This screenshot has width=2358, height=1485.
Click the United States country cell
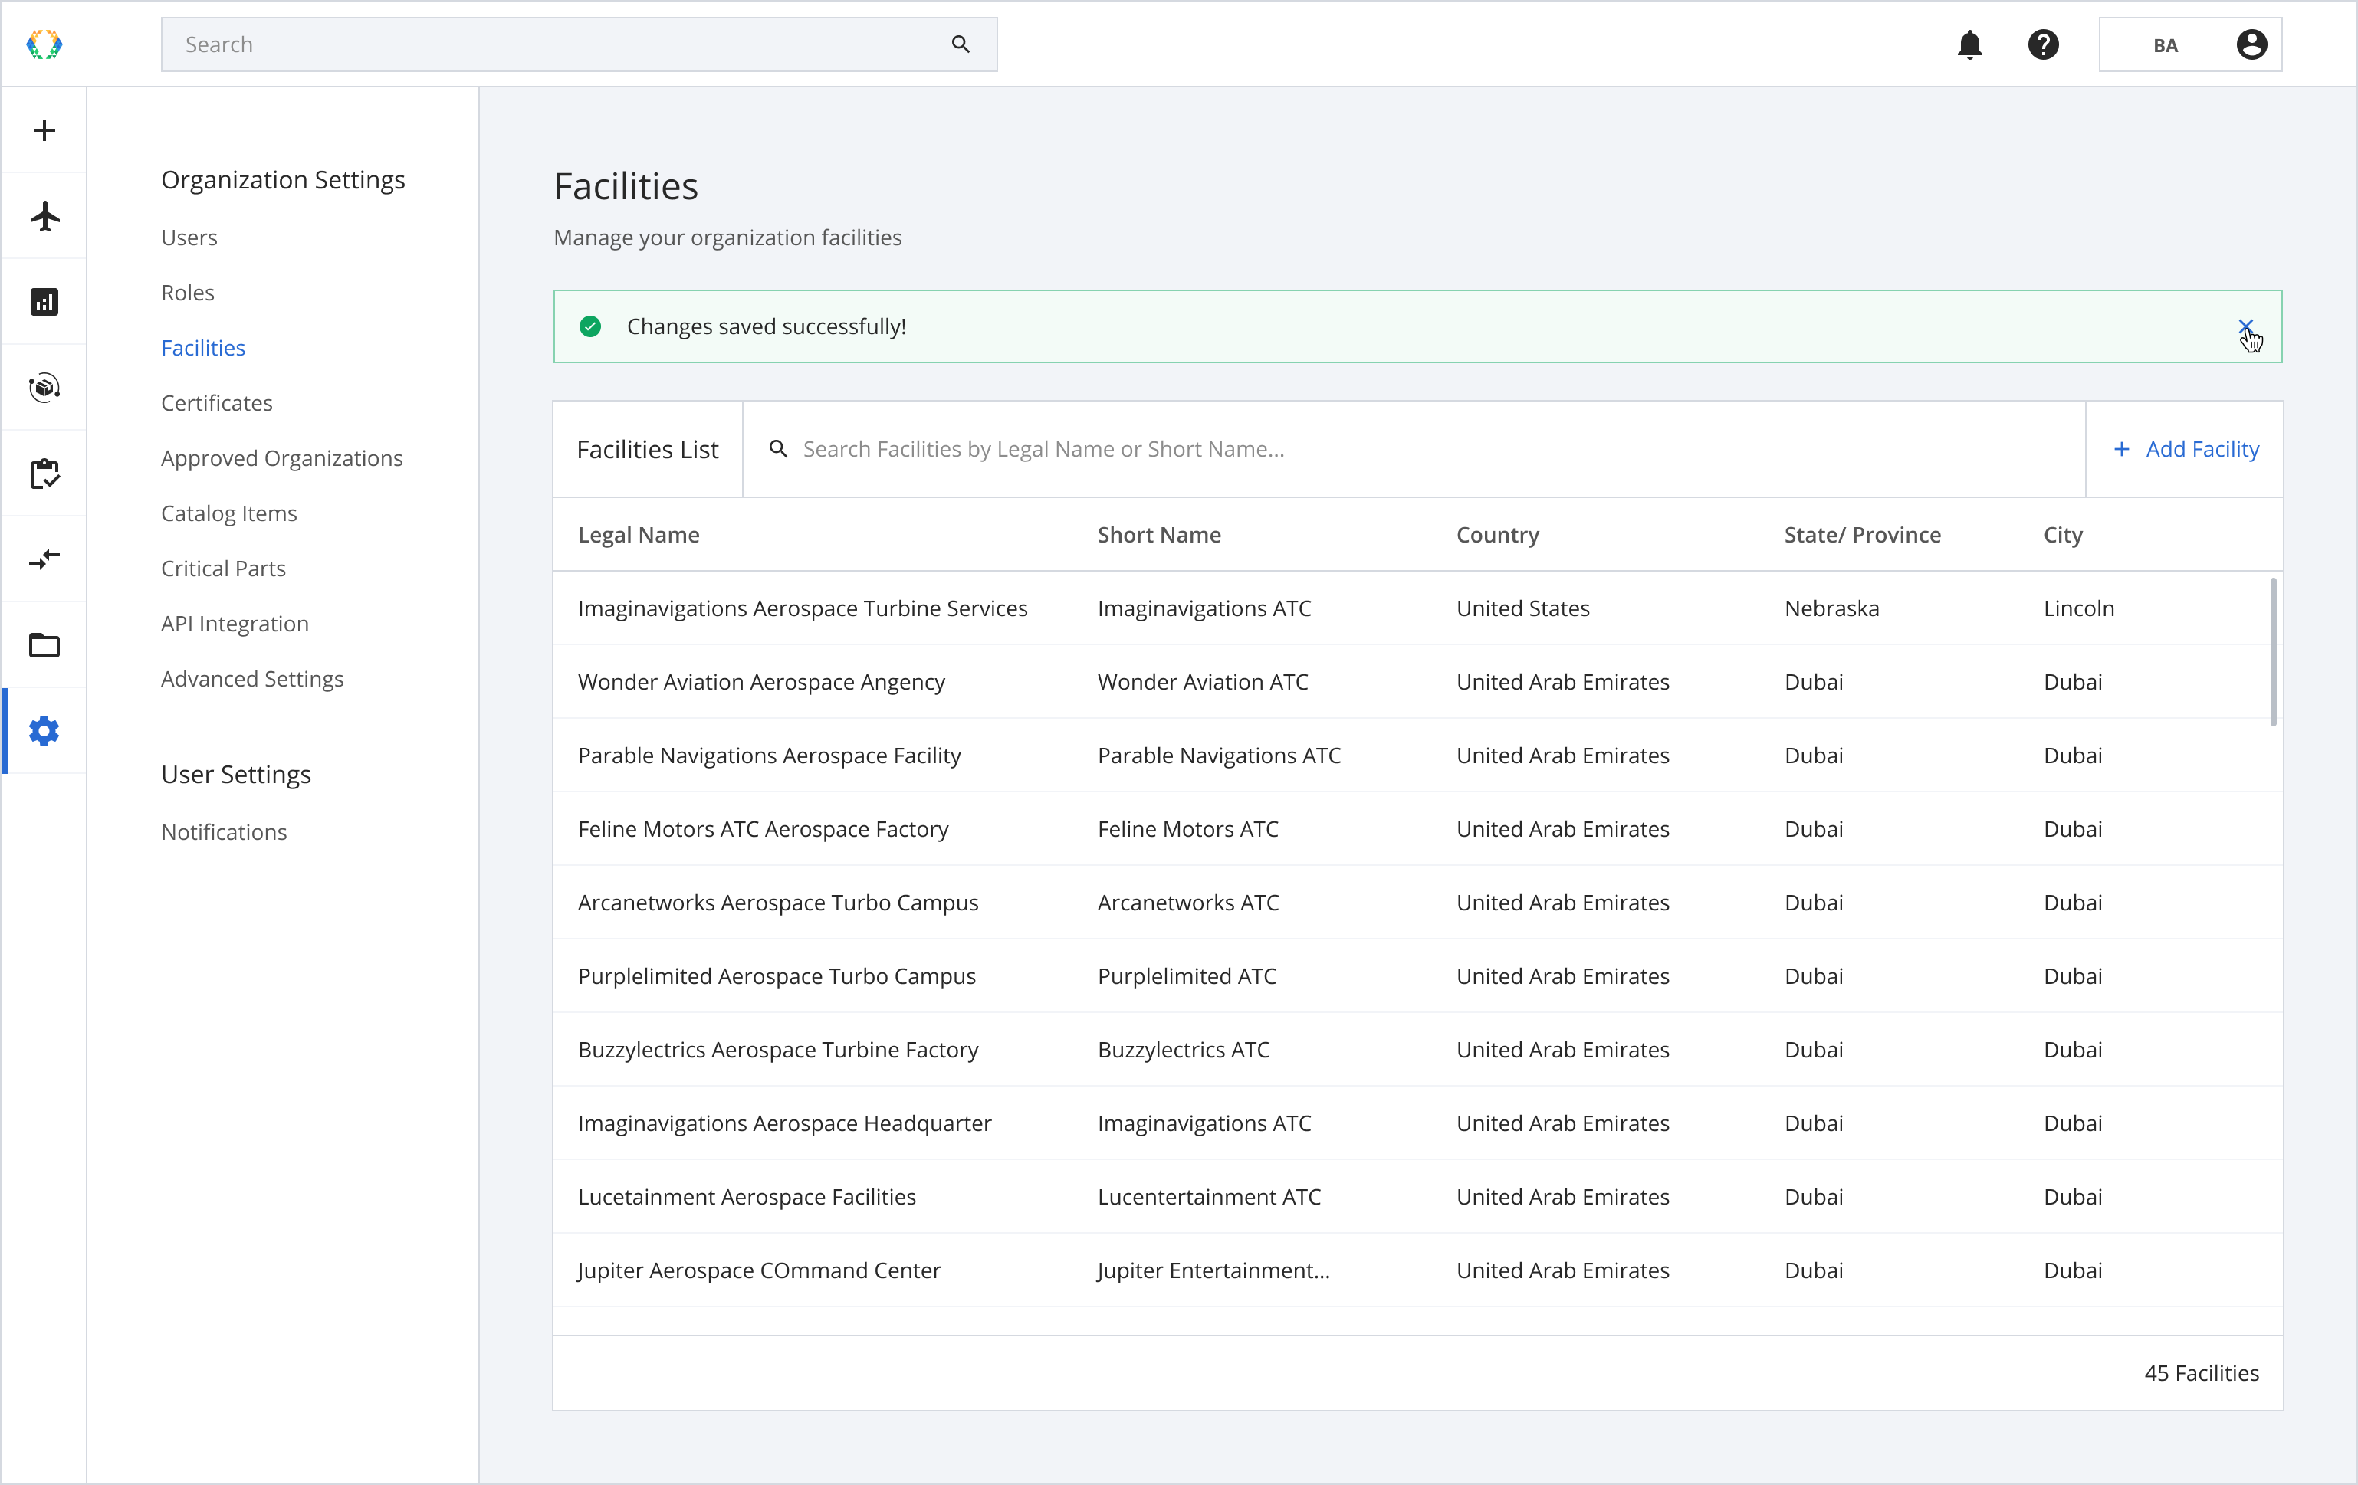[1522, 608]
